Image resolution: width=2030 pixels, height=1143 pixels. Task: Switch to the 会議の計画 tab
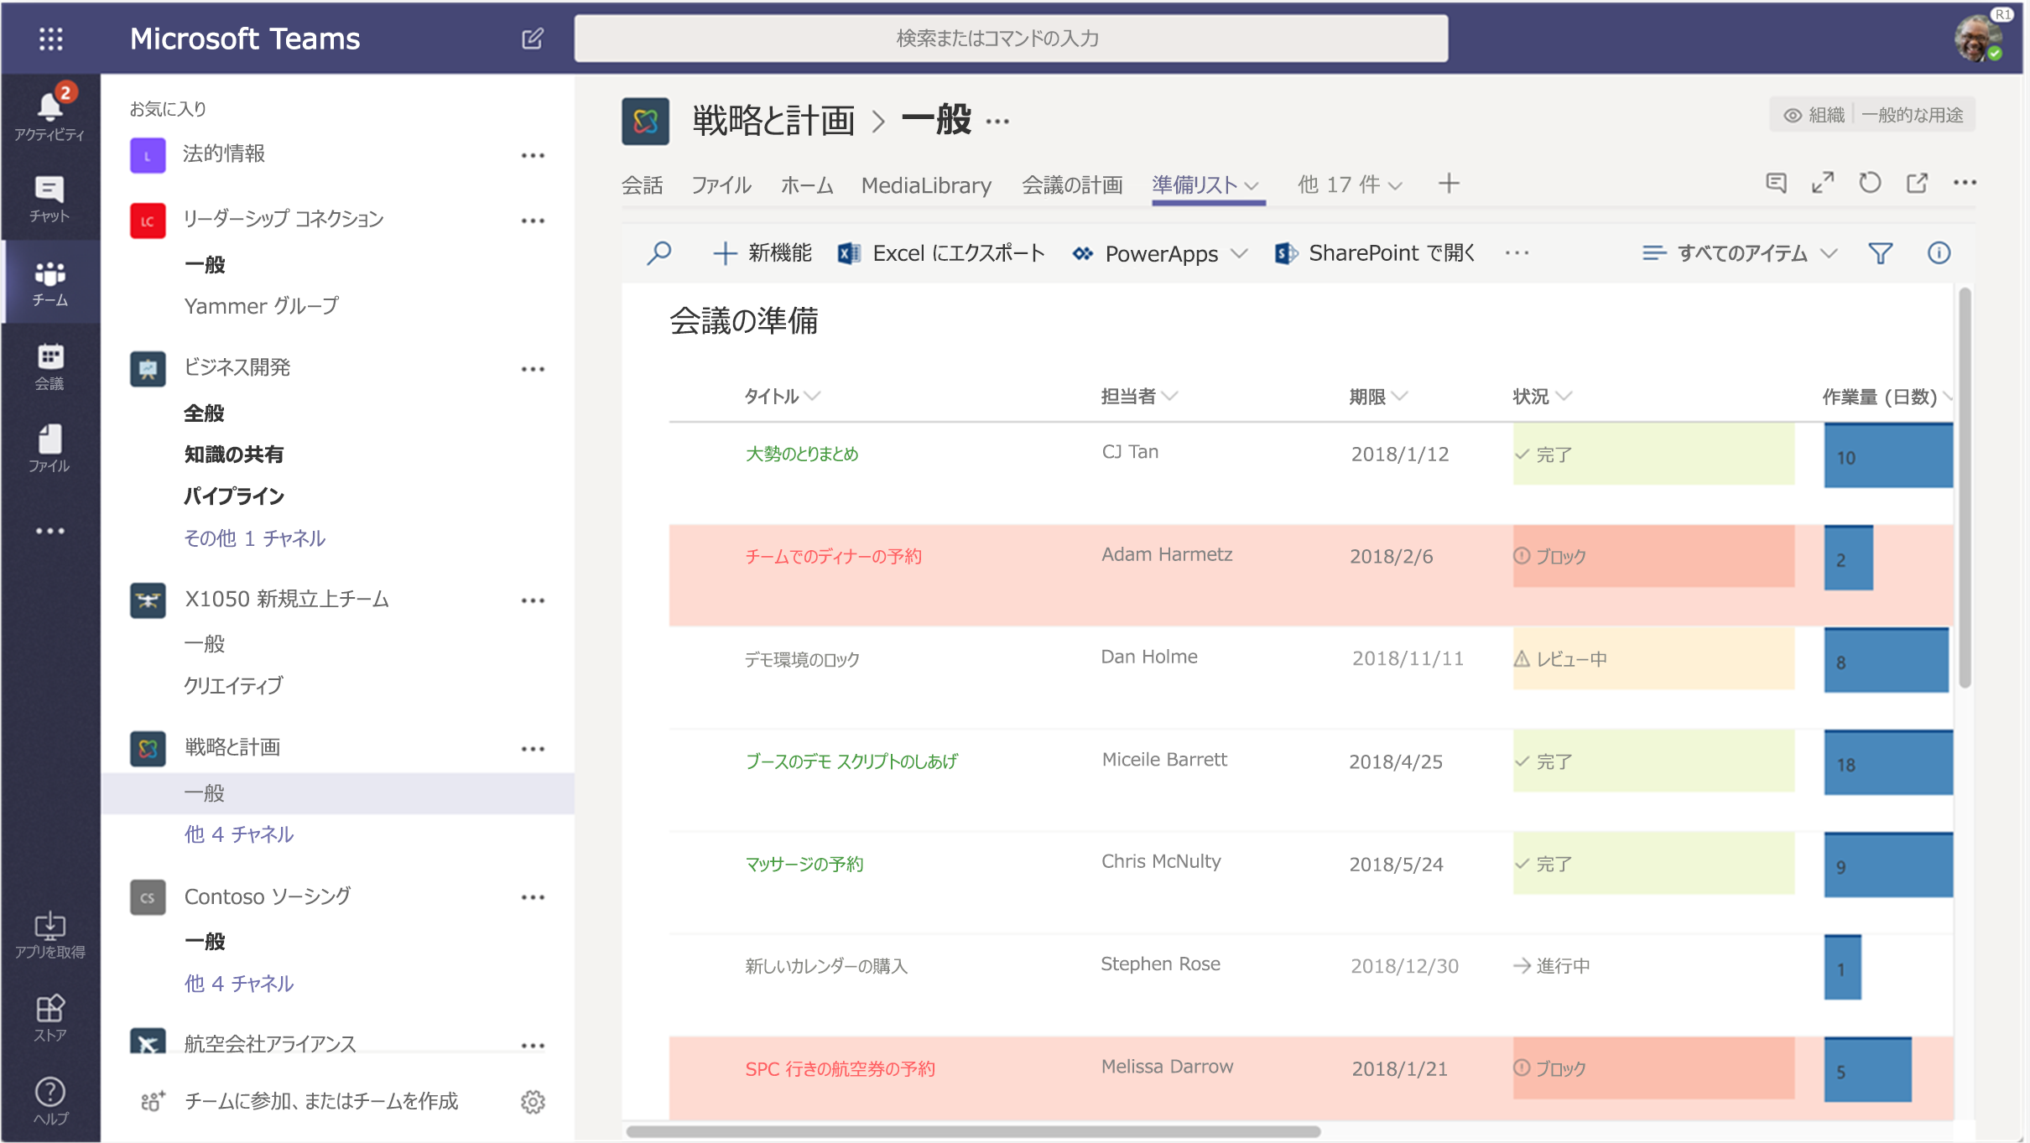pyautogui.click(x=1072, y=185)
